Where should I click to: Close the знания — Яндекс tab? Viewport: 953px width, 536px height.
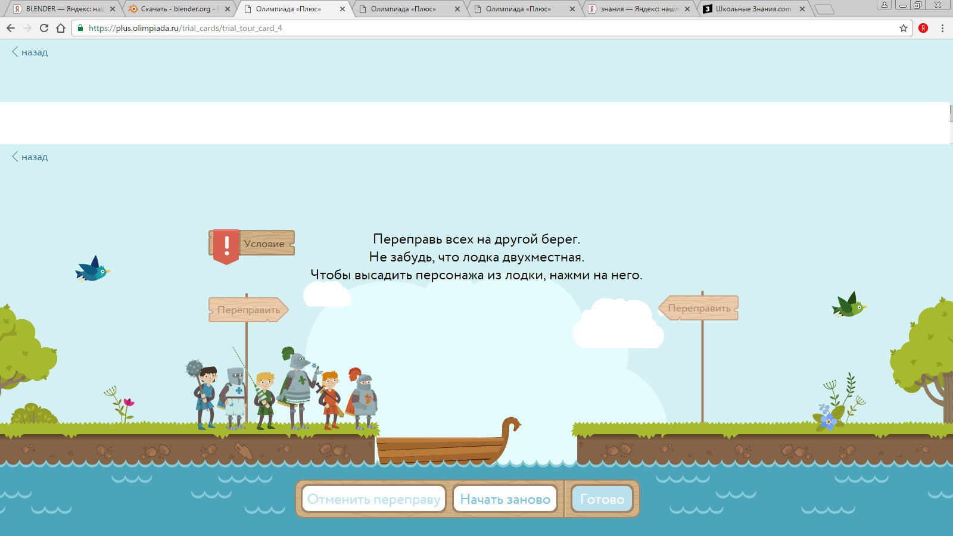(x=687, y=9)
